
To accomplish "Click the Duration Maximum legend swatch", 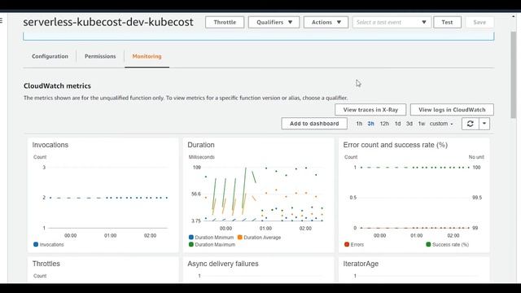I will pyautogui.click(x=191, y=244).
